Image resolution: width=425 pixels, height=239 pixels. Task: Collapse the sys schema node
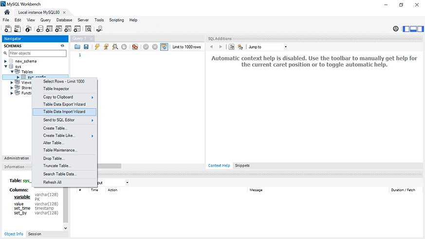pos(5,66)
